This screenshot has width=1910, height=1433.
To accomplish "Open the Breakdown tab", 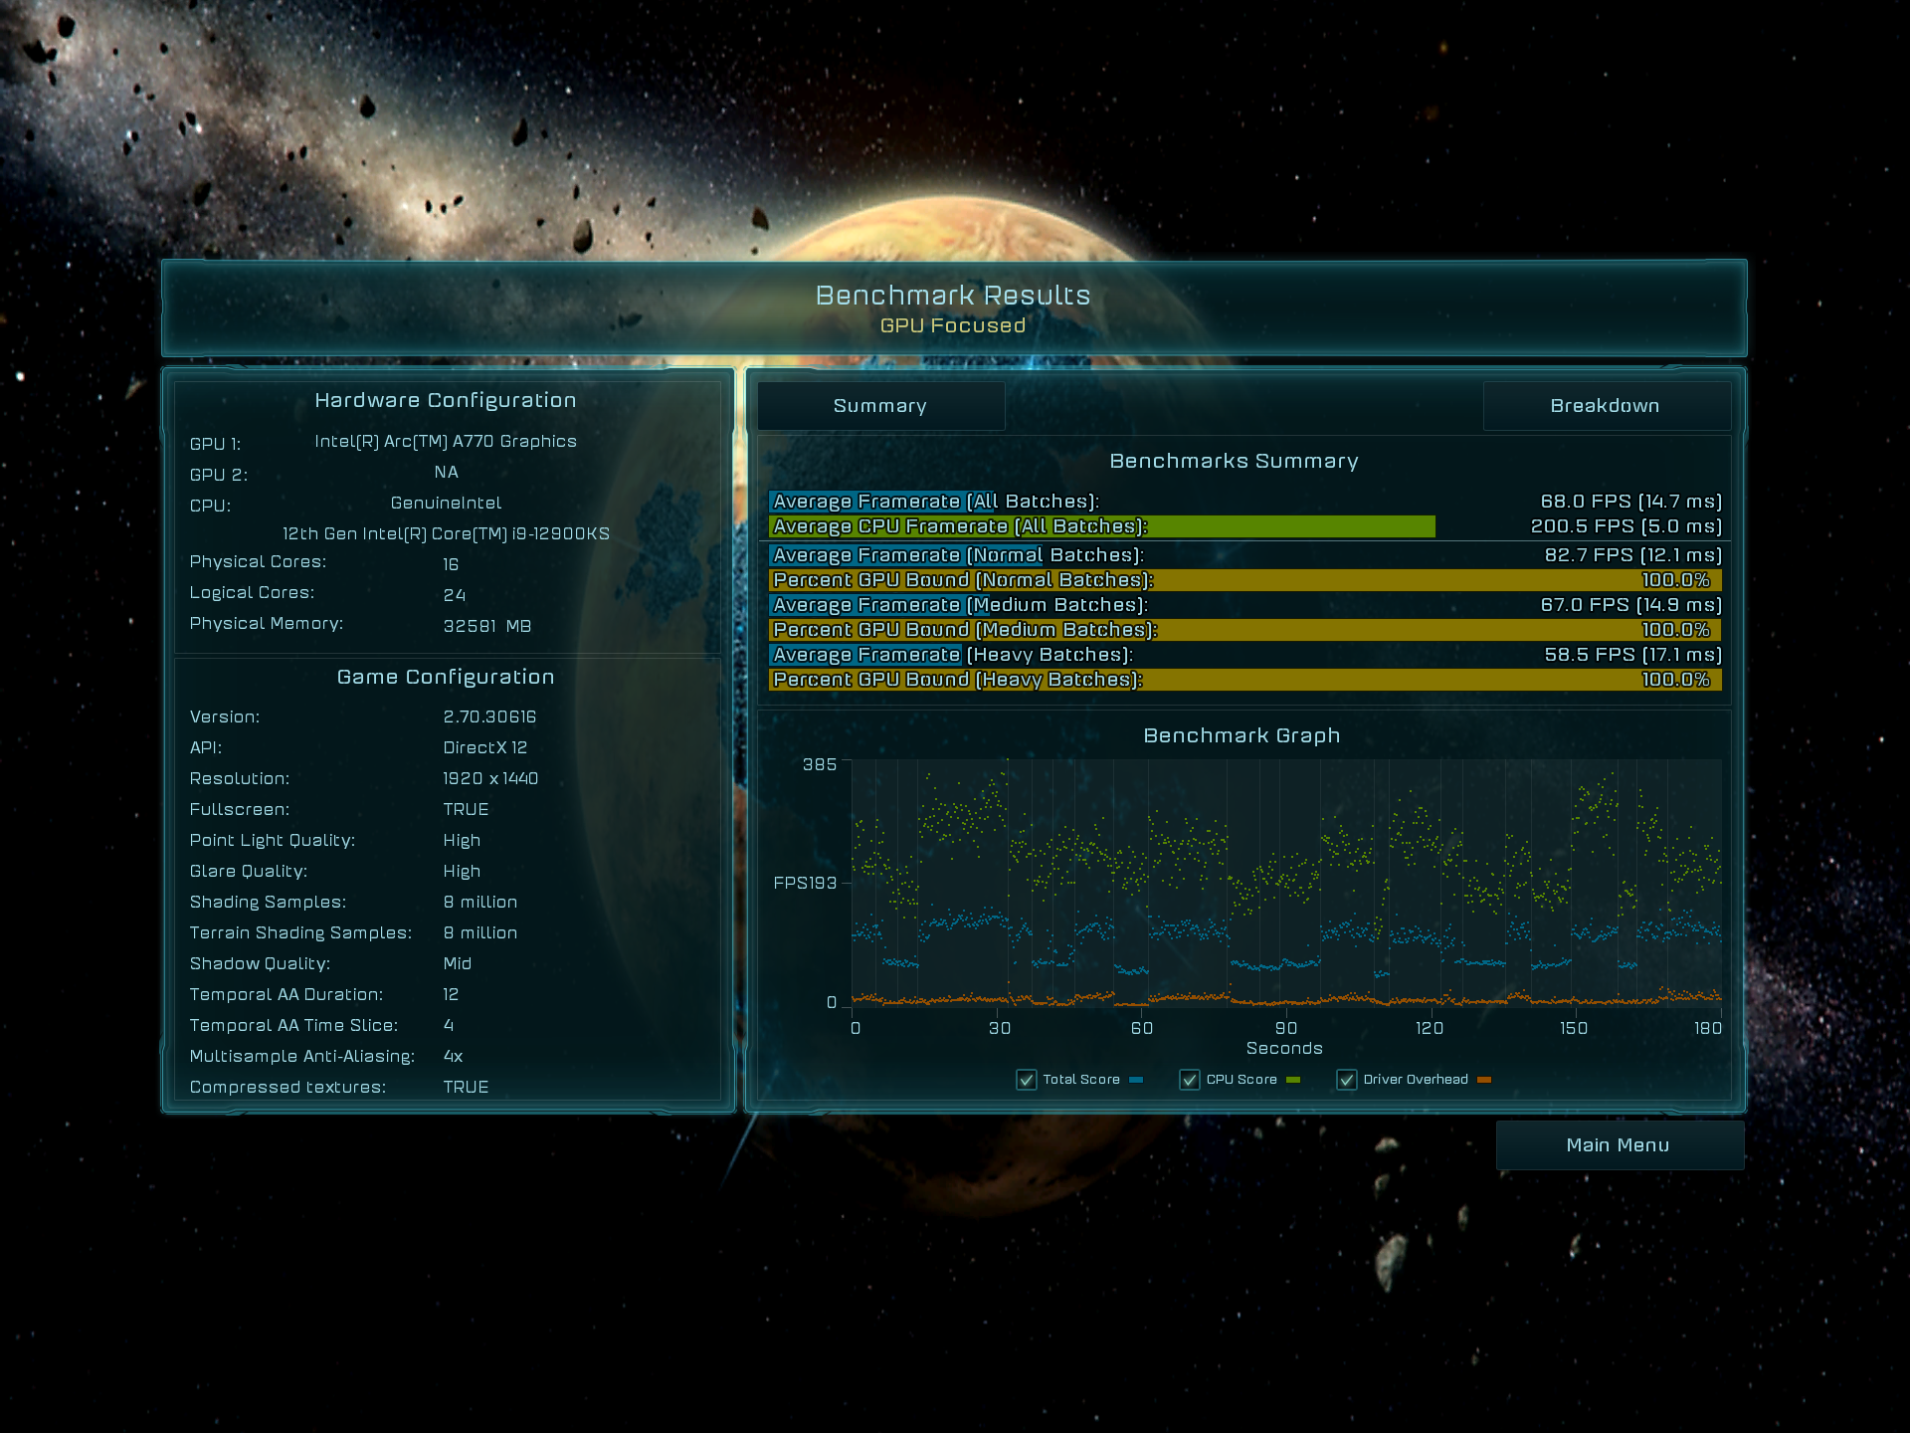I will (x=1606, y=406).
